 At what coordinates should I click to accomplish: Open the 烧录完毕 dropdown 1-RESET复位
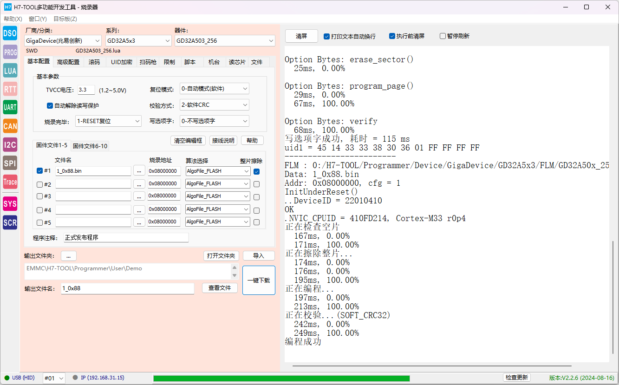[x=108, y=121]
